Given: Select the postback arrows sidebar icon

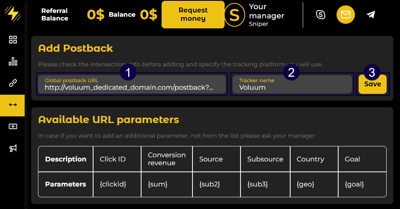Looking at the screenshot, I should pyautogui.click(x=13, y=105).
